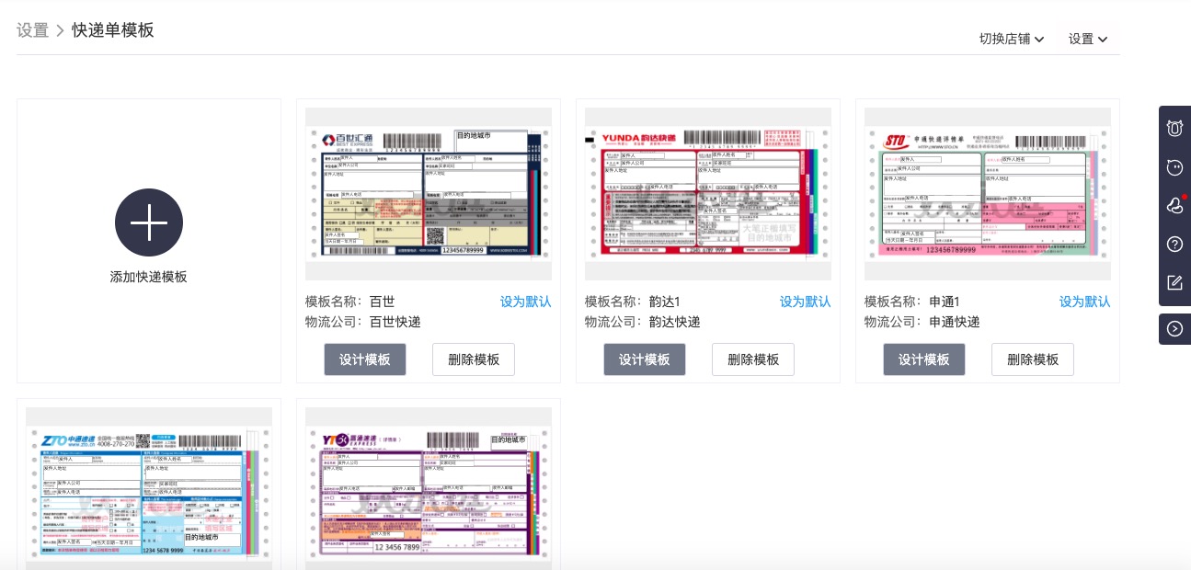Click 设为默认 for 申通1 template
The width and height of the screenshot is (1191, 570).
click(x=1084, y=302)
